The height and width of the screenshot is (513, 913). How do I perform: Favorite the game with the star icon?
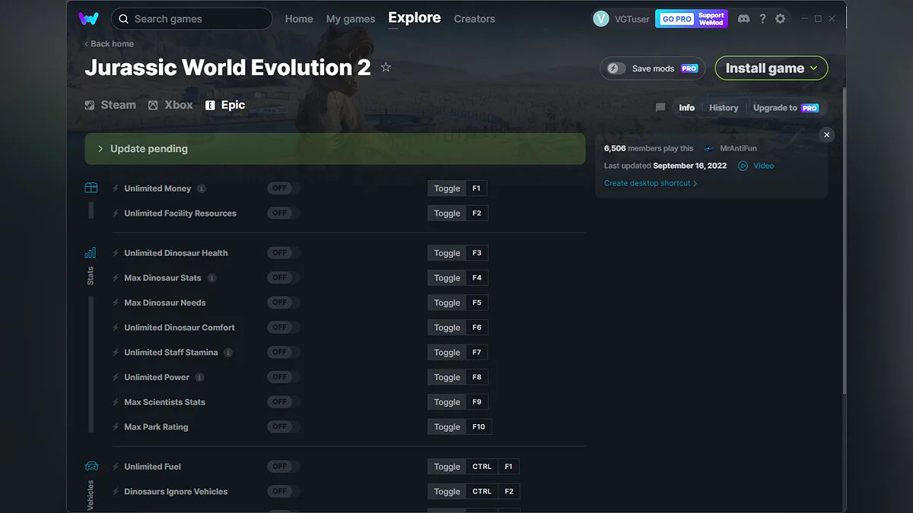386,67
